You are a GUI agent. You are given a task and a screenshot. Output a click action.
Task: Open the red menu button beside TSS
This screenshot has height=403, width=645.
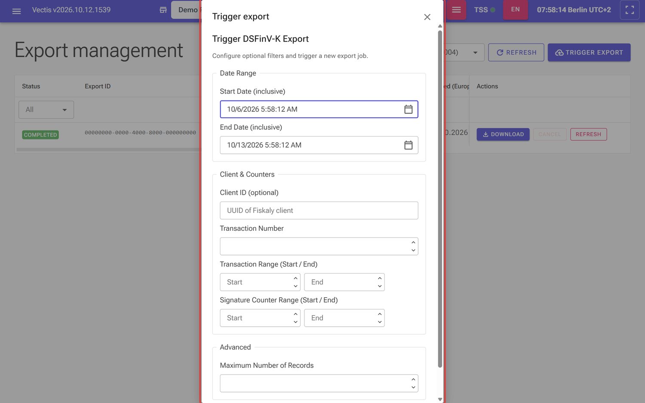click(456, 10)
